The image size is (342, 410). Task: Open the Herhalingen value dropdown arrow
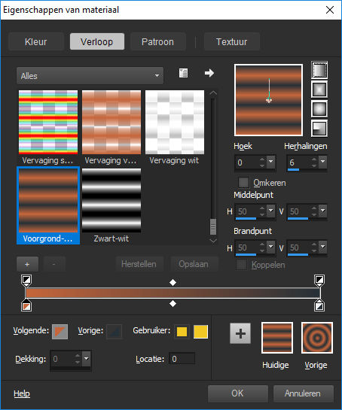pyautogui.click(x=323, y=162)
